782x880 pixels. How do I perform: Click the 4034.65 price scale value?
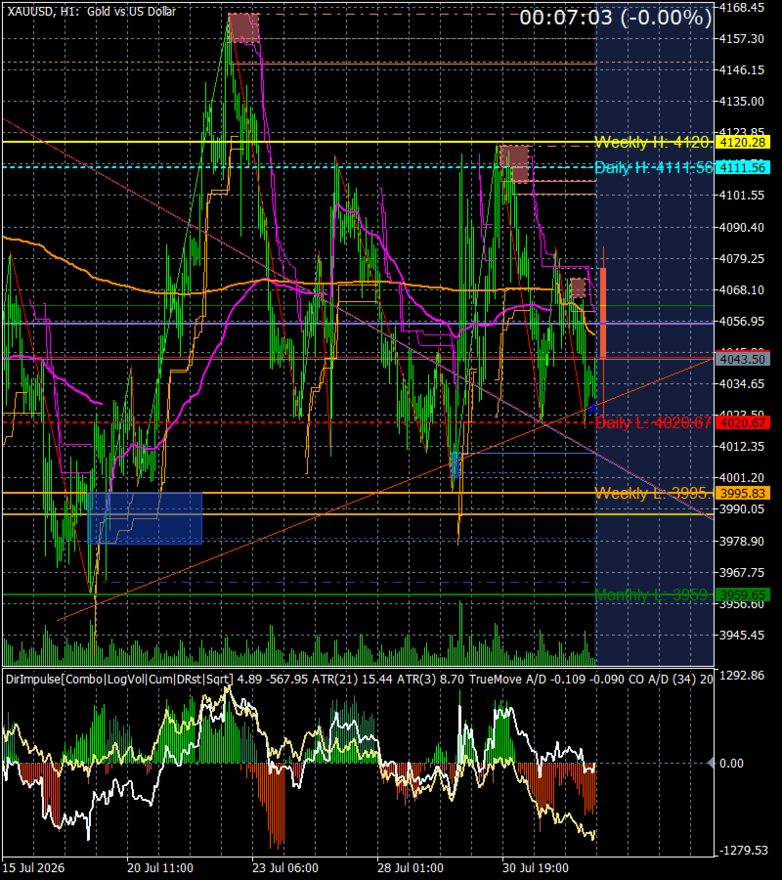742,384
